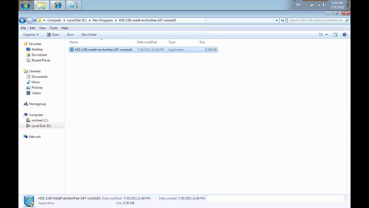This screenshot has height=208, width=369.
Task: Open the Tools menu
Action: tap(54, 28)
